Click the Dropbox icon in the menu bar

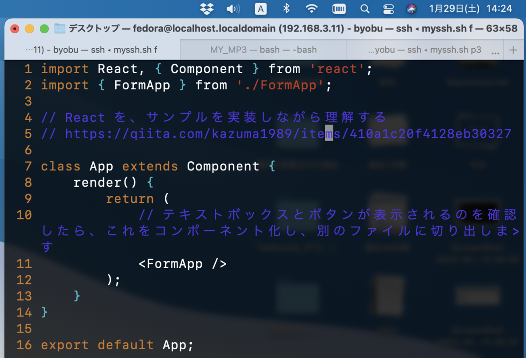[x=206, y=9]
